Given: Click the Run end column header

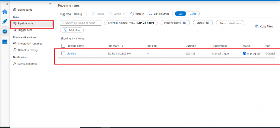Looking at the screenshot, I should [x=151, y=46].
